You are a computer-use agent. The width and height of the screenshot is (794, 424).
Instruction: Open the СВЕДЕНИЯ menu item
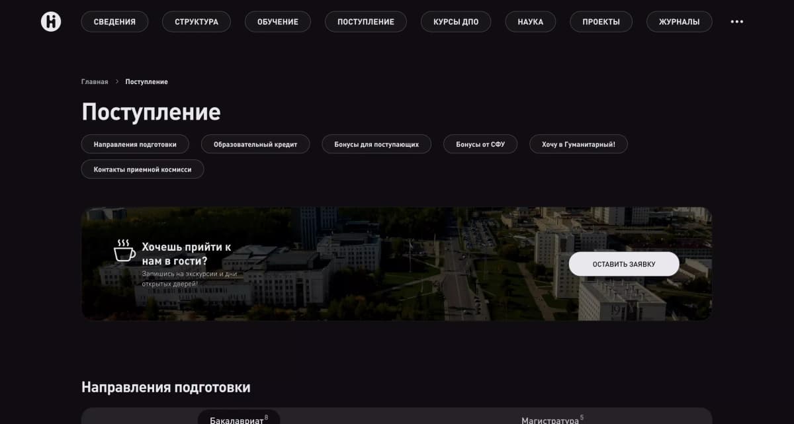point(114,21)
